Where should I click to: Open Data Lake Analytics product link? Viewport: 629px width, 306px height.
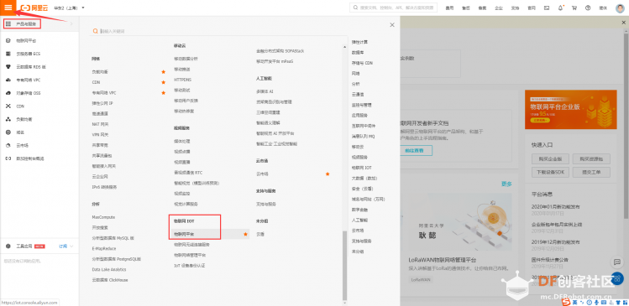point(108,270)
